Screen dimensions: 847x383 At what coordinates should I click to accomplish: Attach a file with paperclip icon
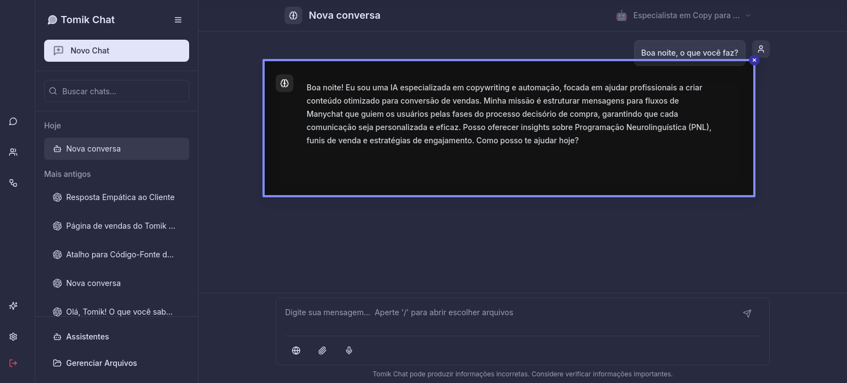pyautogui.click(x=323, y=350)
